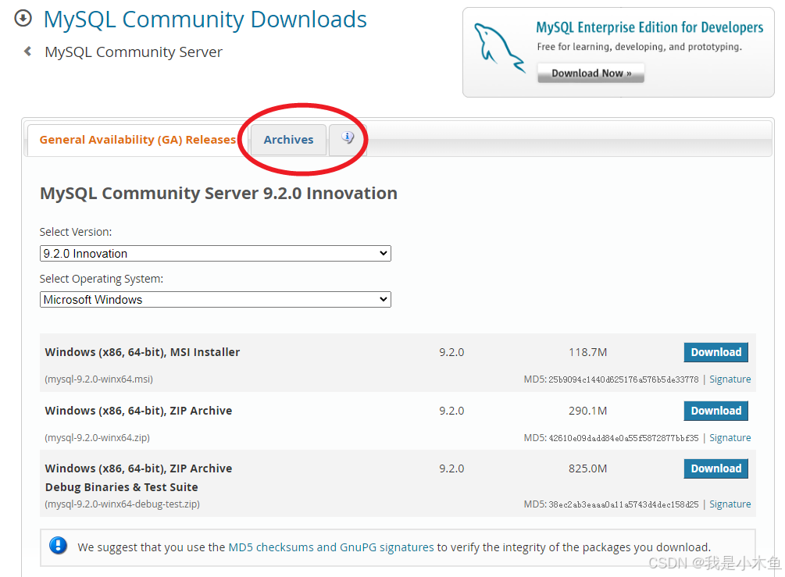Download the Debug Binaries & Test Suite zip
Viewport: 785px width, 577px height.
pos(716,469)
